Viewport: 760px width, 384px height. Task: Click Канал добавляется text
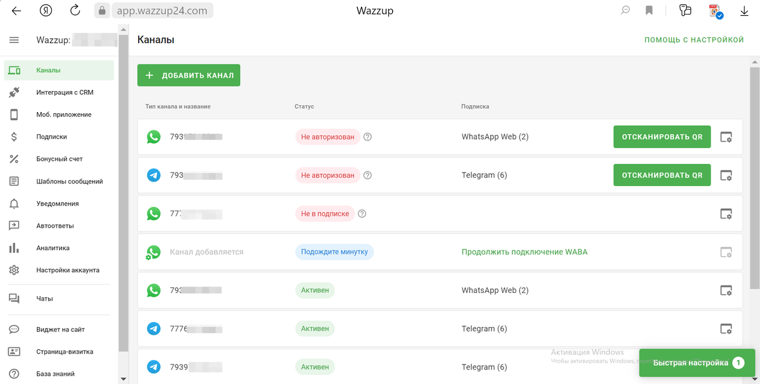coord(206,252)
